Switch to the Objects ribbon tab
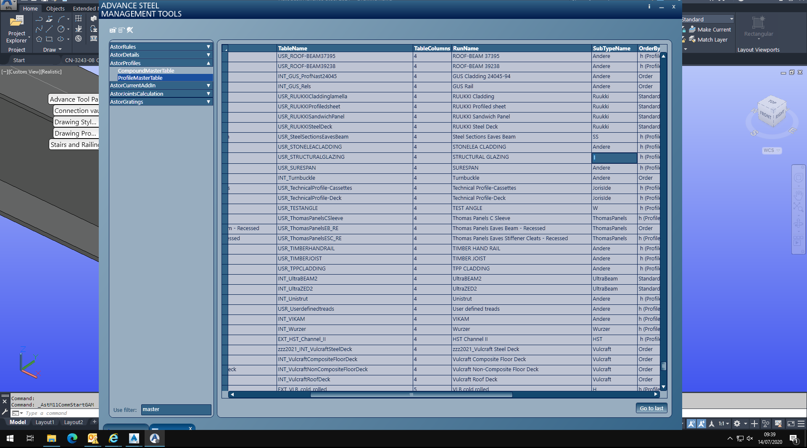Viewport: 807px width, 448px height. tap(55, 8)
